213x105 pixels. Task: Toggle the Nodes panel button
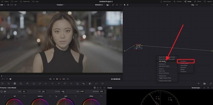[x=188, y=1]
